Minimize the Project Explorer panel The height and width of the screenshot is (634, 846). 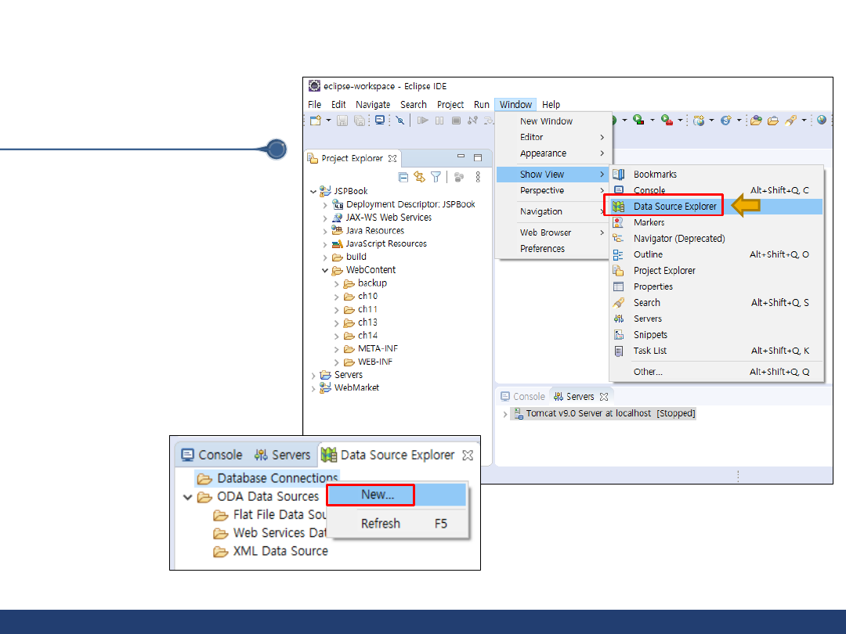461,158
